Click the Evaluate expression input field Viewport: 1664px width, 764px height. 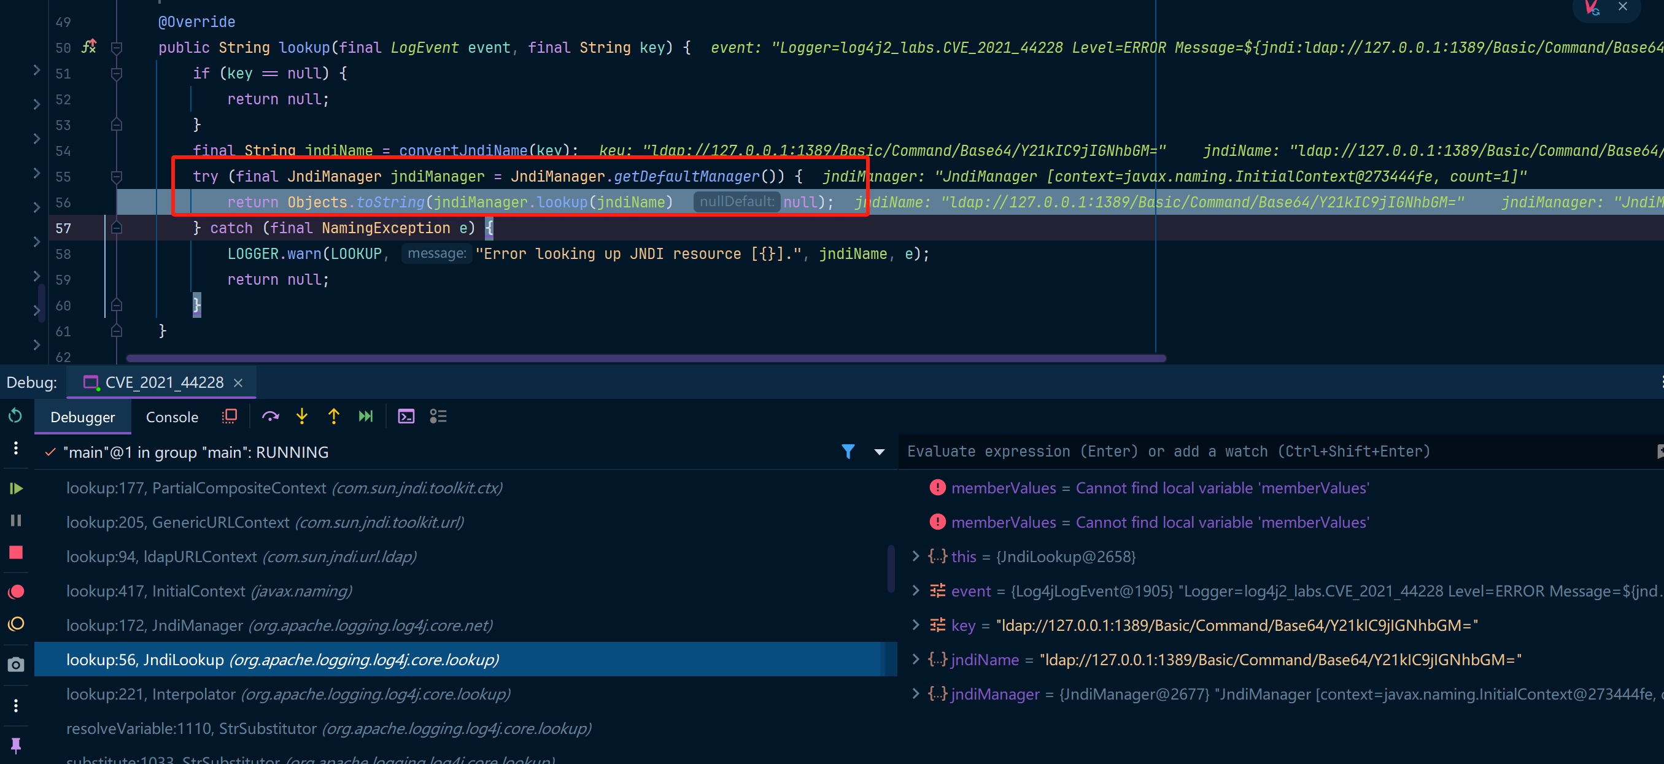(1276, 452)
